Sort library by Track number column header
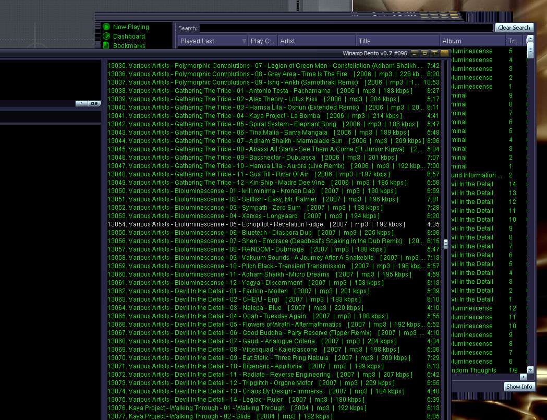This screenshot has width=547, height=420. click(515, 41)
